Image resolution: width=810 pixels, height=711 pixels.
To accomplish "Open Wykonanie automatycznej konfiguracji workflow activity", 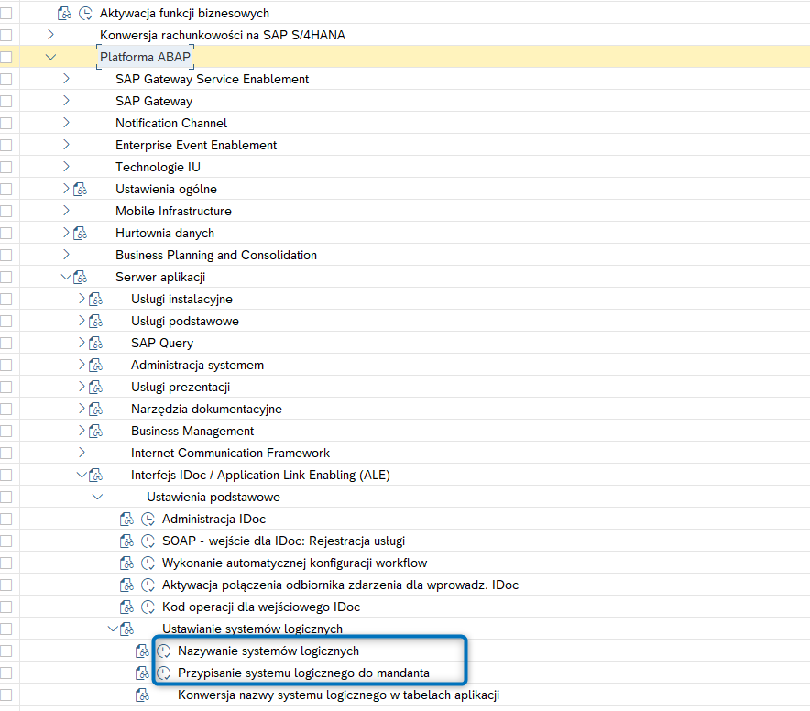I will [294, 563].
